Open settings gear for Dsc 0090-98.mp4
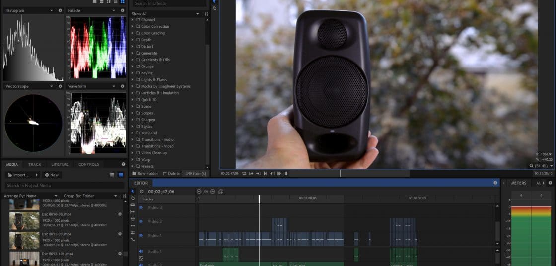The image size is (556, 266). [x=120, y=214]
